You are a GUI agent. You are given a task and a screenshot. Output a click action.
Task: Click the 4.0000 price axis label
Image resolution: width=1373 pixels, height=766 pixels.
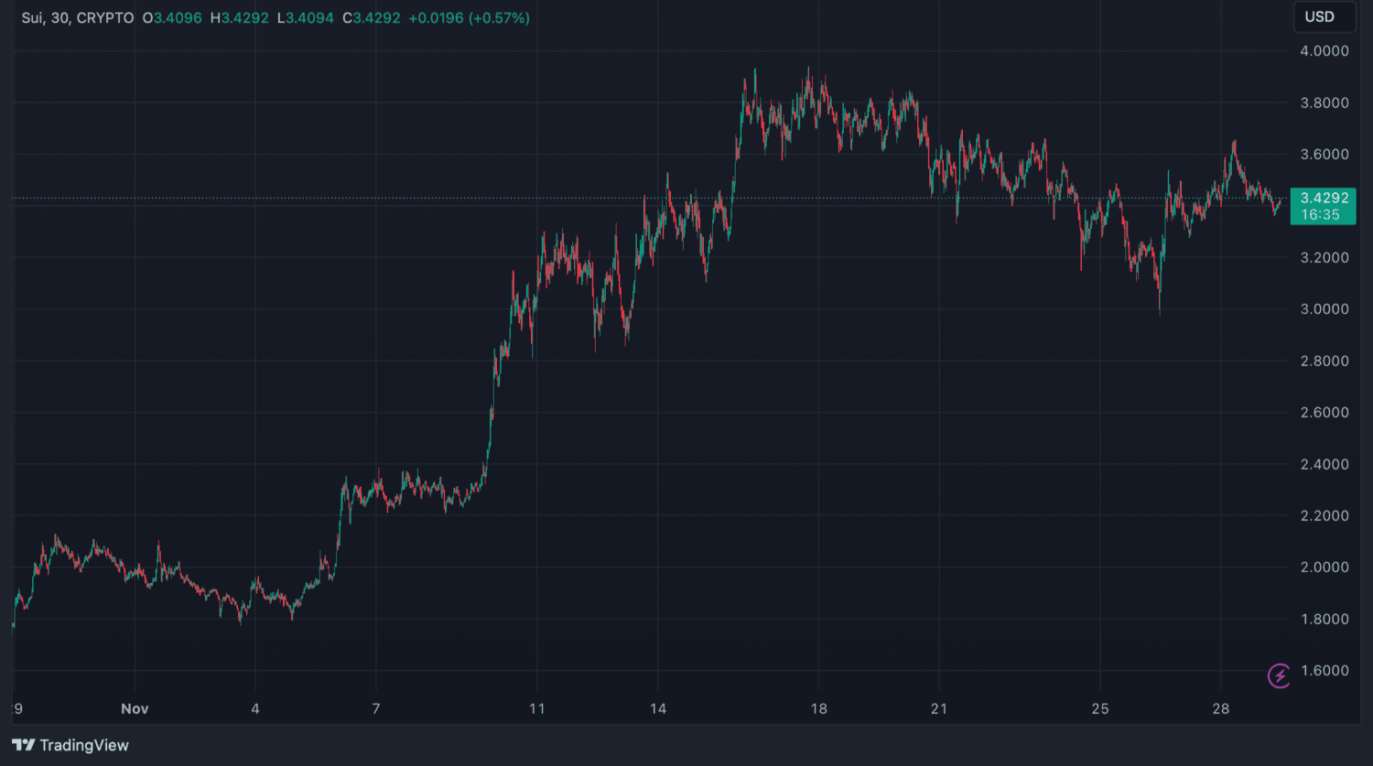click(1324, 51)
